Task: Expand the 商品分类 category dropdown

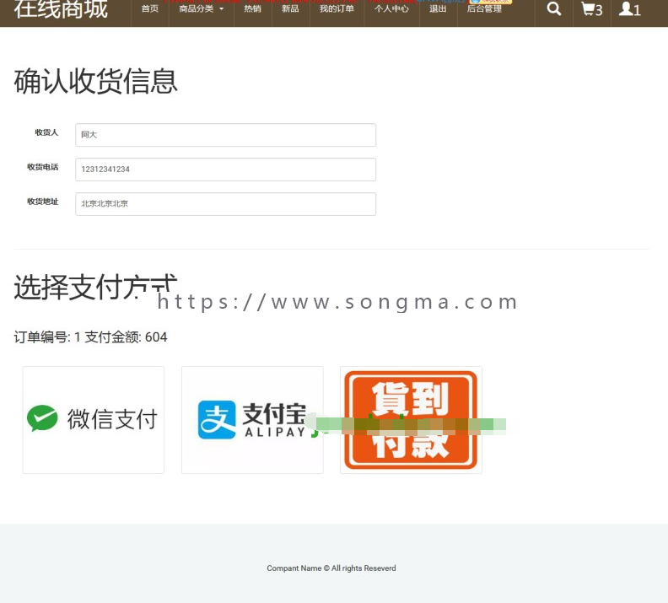Action: (x=202, y=9)
